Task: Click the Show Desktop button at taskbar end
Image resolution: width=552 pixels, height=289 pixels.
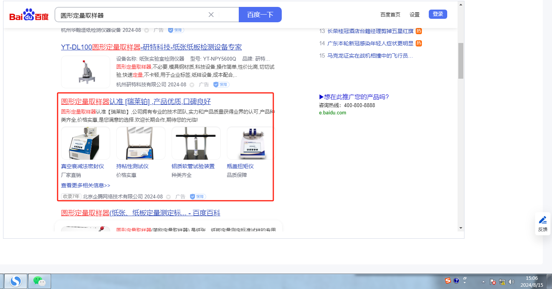Action: pos(549,282)
